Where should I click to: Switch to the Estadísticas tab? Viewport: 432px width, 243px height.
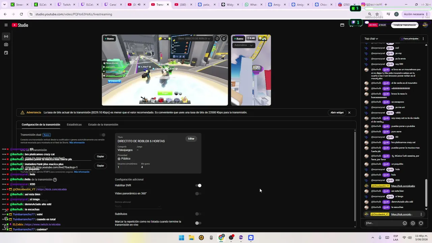tap(74, 125)
